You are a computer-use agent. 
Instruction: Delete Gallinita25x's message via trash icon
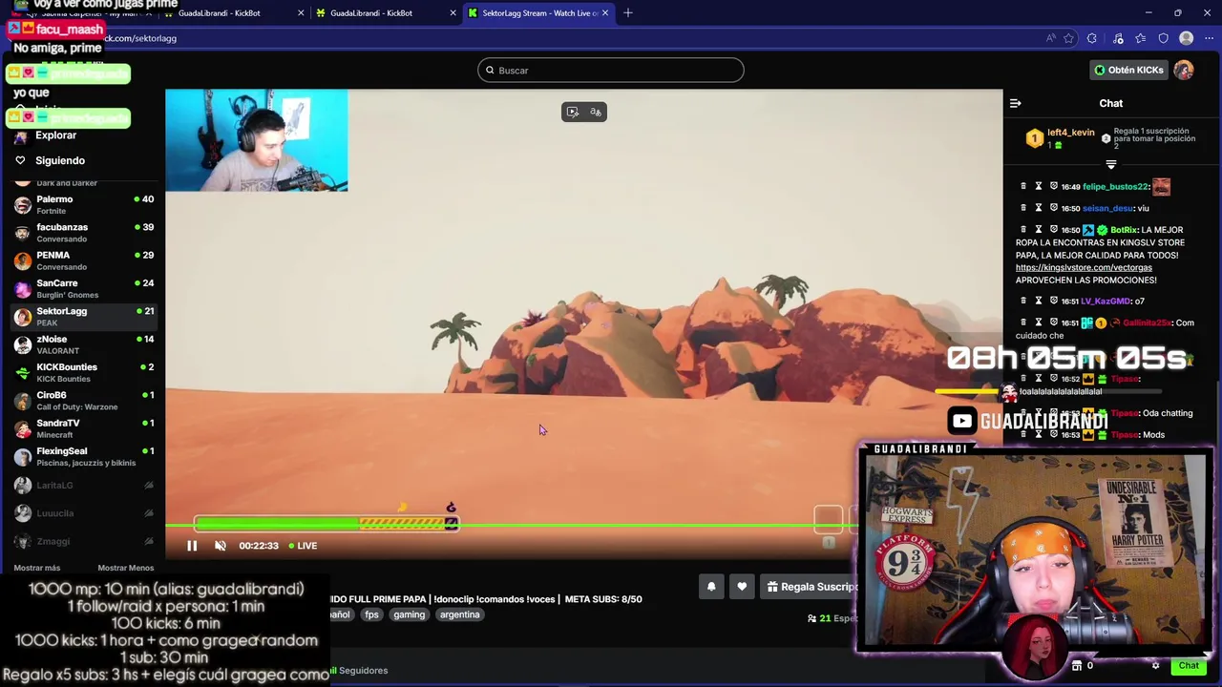(x=1023, y=323)
